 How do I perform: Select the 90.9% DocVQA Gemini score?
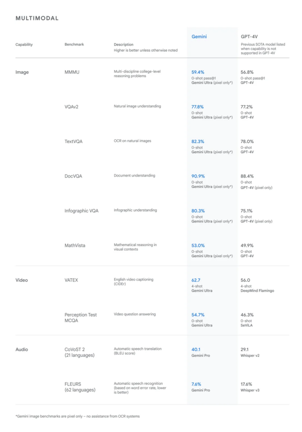point(198,177)
